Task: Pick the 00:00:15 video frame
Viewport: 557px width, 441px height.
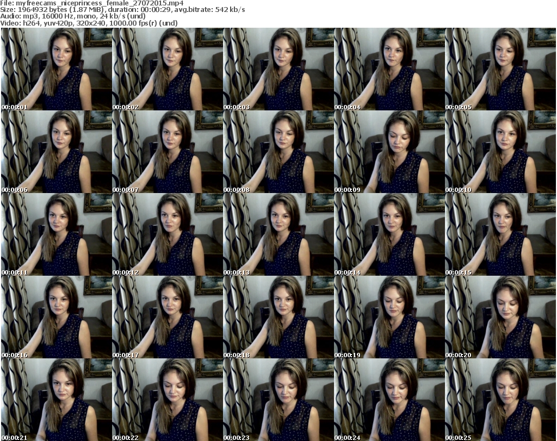Action: 500,234
